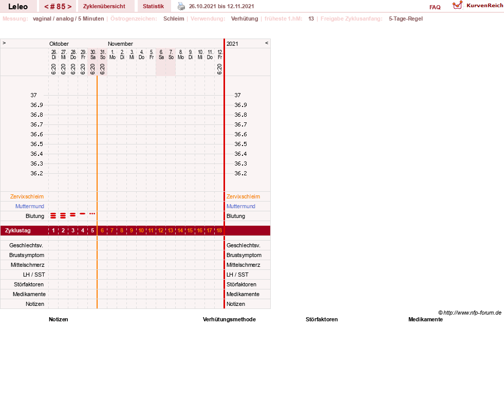Viewport: 504px width, 401px height.
Task: Go to next cycle arrow after #85
Action: click(69, 7)
